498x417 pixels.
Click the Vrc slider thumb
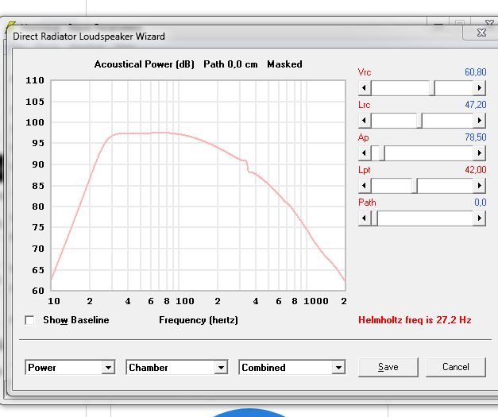point(432,88)
